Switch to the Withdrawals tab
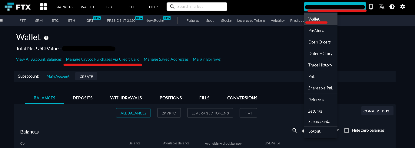This screenshot has height=148, width=415. pyautogui.click(x=126, y=98)
